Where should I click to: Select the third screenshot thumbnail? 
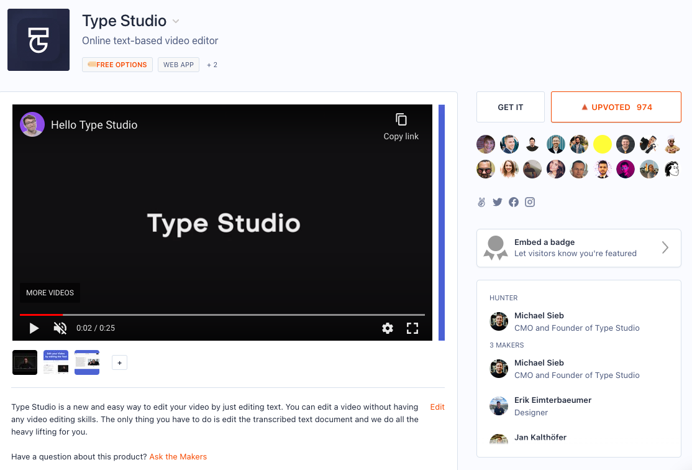click(x=87, y=362)
